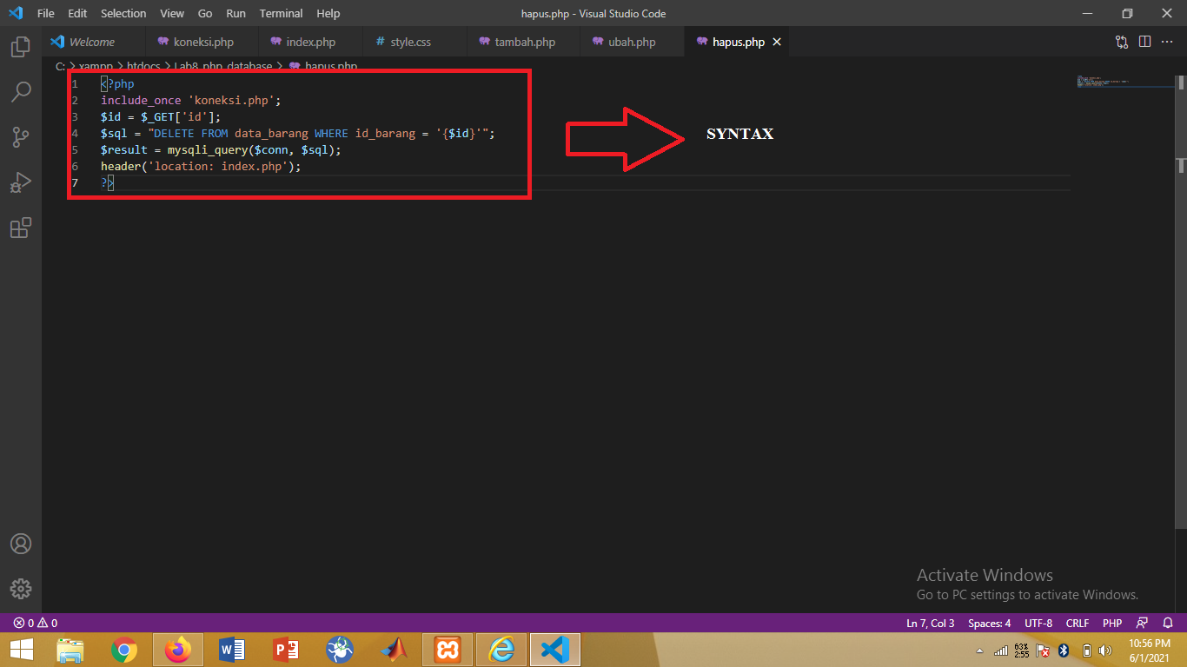Click the UTF-8 encoding indicator
The width and height of the screenshot is (1187, 667).
click(1038, 623)
